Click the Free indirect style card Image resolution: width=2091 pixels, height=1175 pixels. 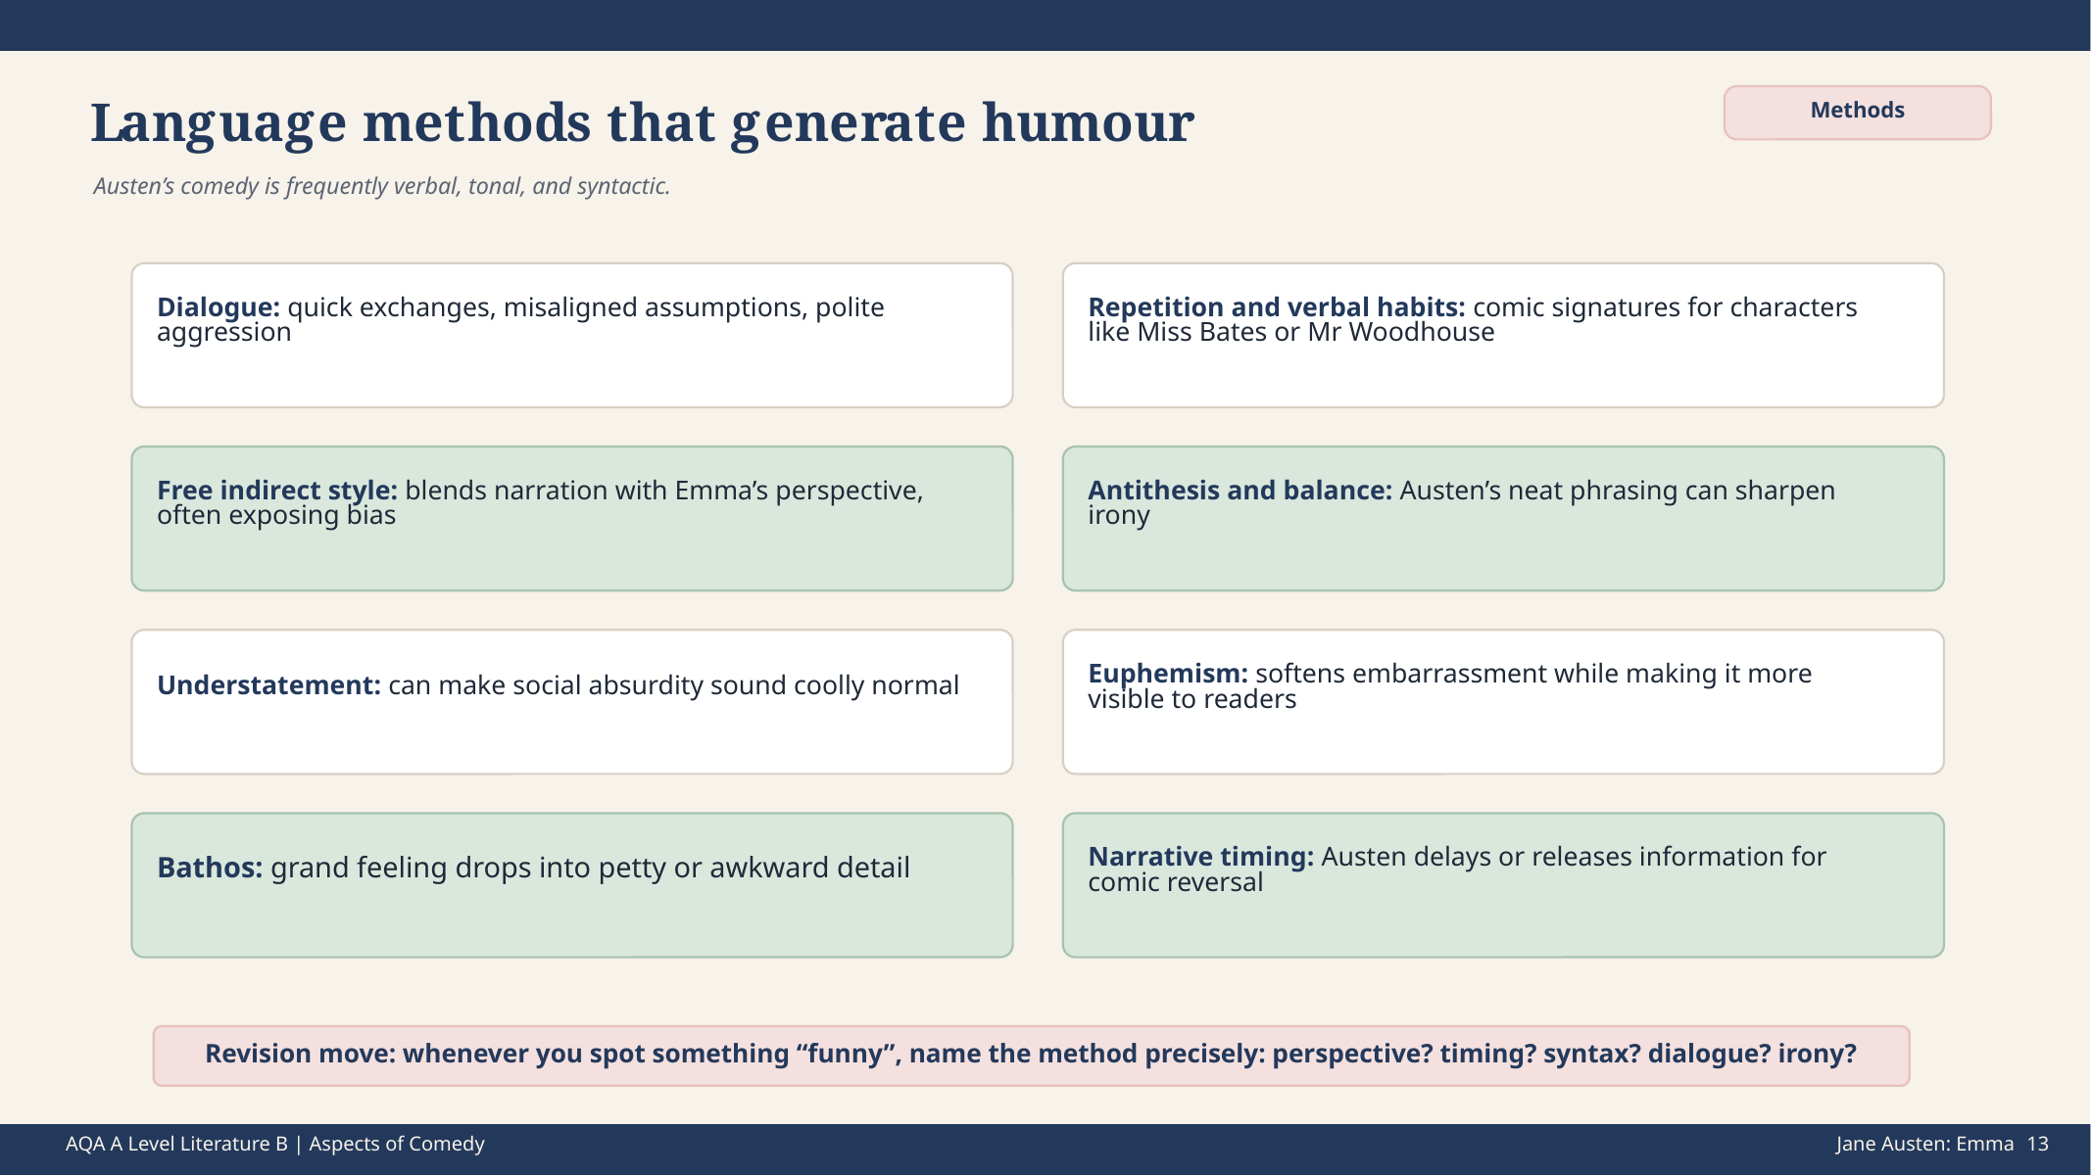pos(572,518)
